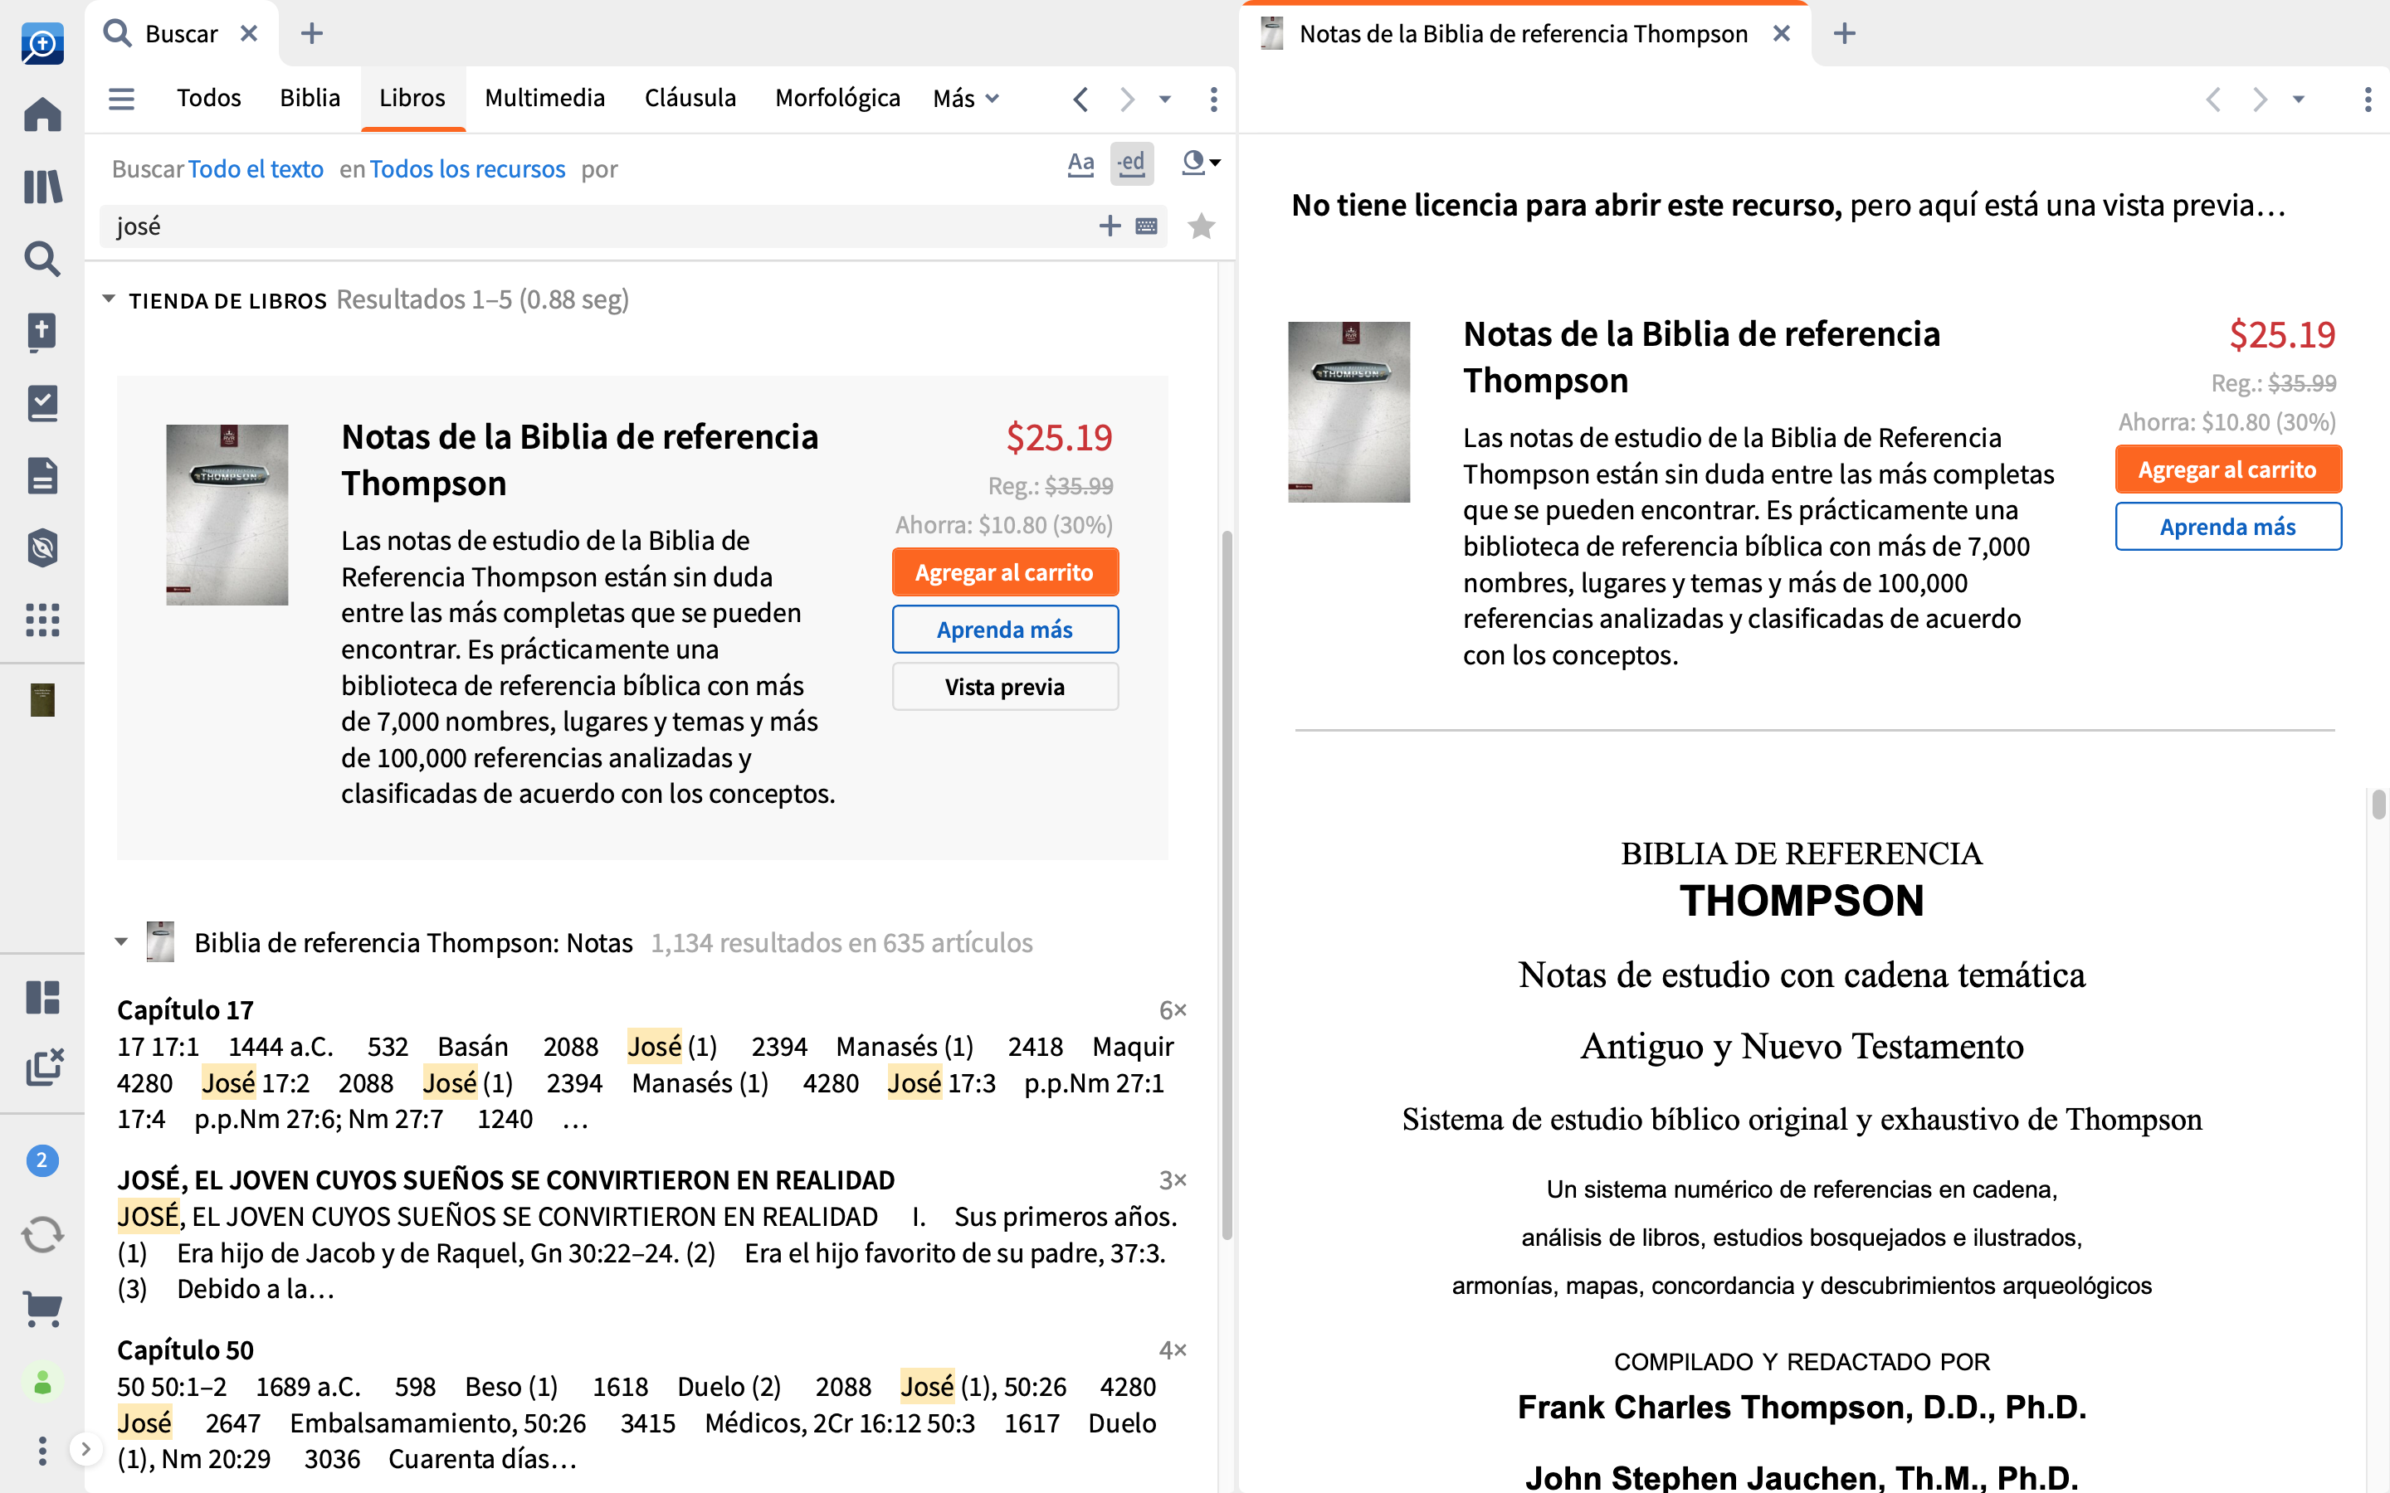Collapse the Biblia de referencia Thompson: Notas results
The width and height of the screenshot is (2390, 1493).
pos(121,942)
